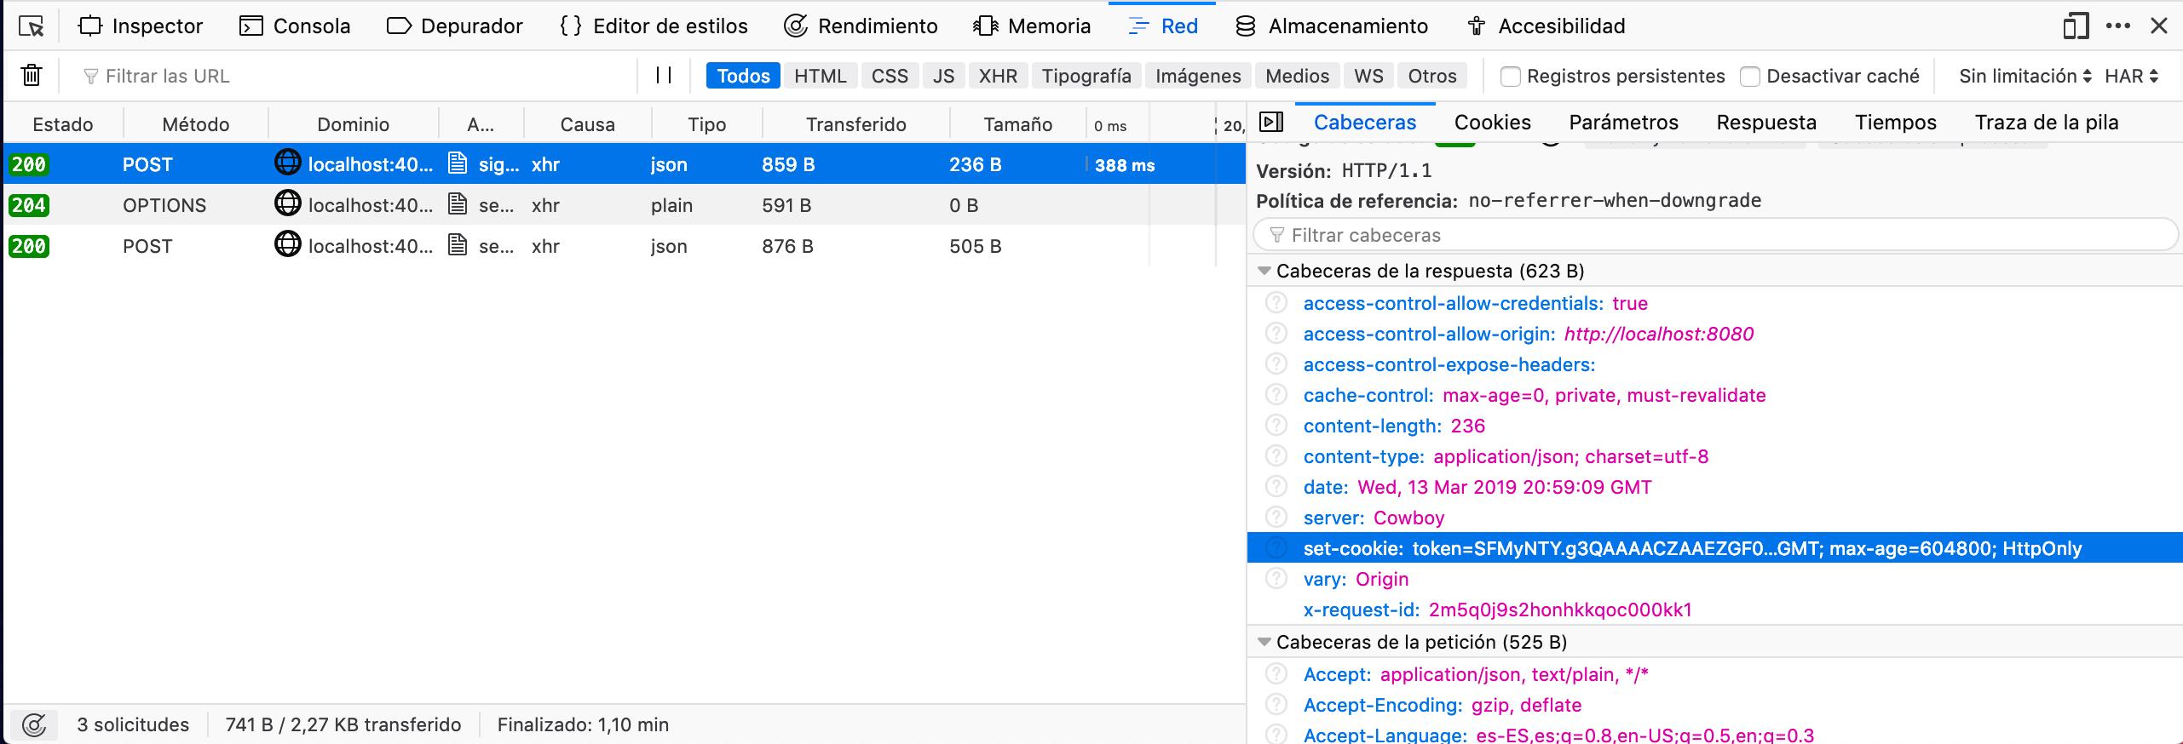Select the XHR filter toggle
This screenshot has width=2183, height=744.
click(x=998, y=76)
